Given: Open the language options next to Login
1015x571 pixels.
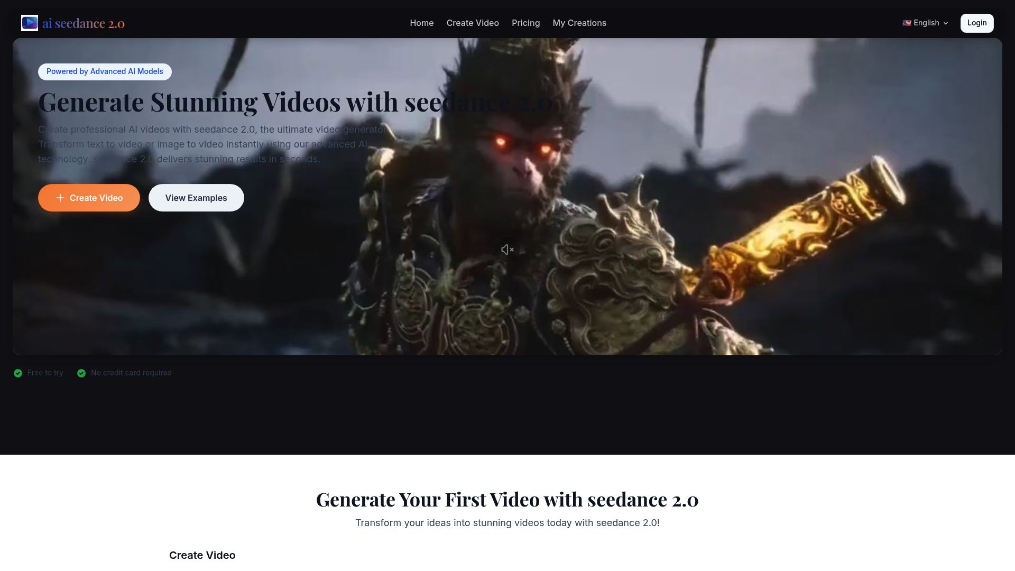Looking at the screenshot, I should click(x=925, y=23).
